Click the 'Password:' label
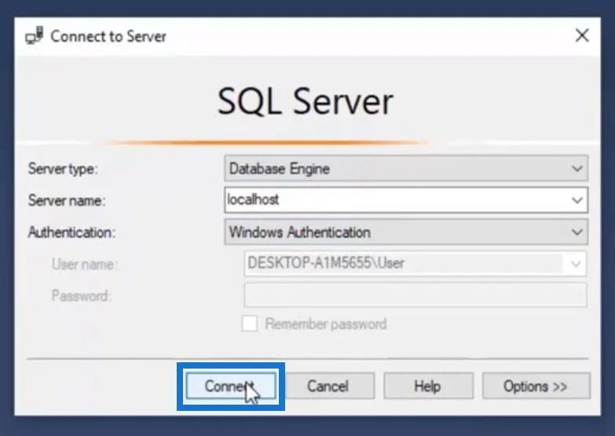The width and height of the screenshot is (615, 436). point(82,296)
